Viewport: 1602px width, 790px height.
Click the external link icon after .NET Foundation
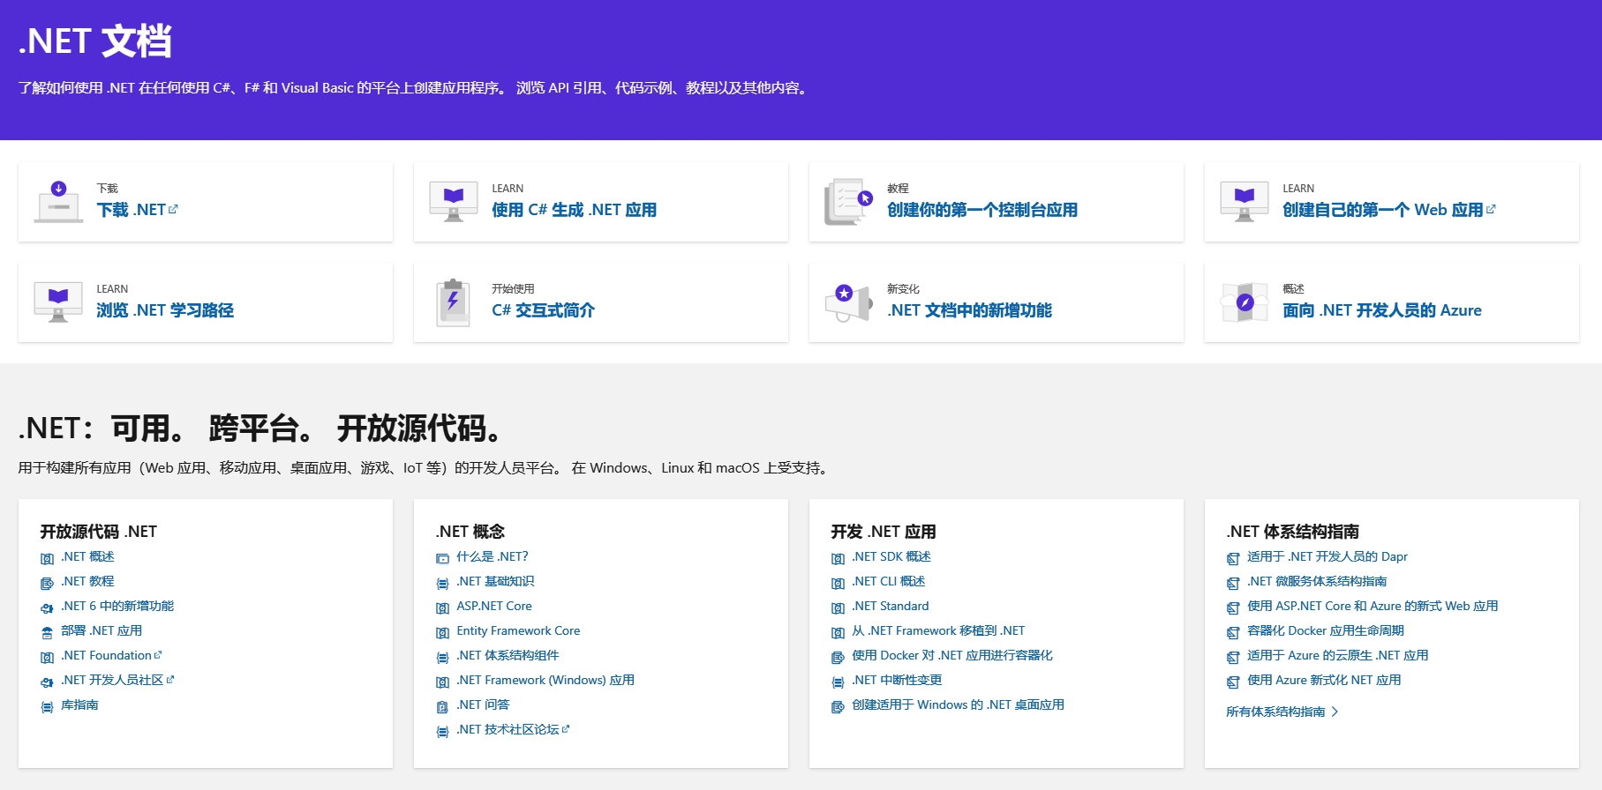[158, 655]
